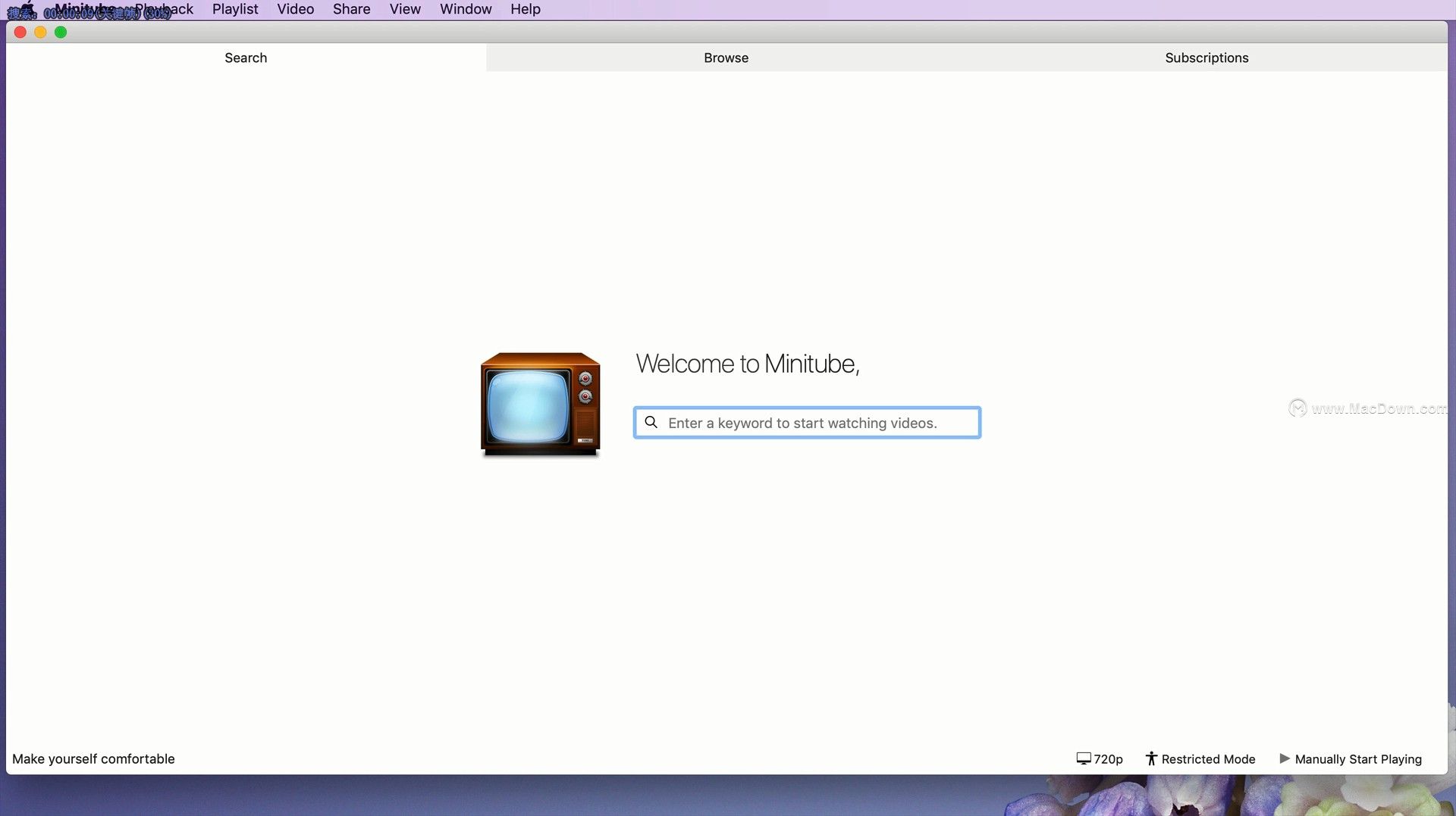Click the magnifying glass search icon
Screen dimensions: 1456x816
pos(651,422)
